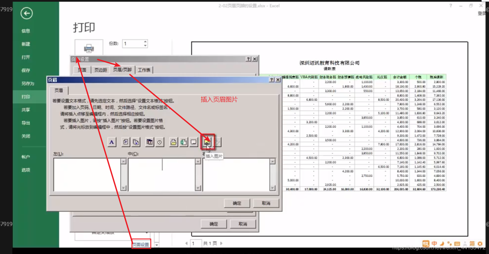489x254 pixels.
Task: Click the Insert Time clock icon
Action: click(x=160, y=142)
